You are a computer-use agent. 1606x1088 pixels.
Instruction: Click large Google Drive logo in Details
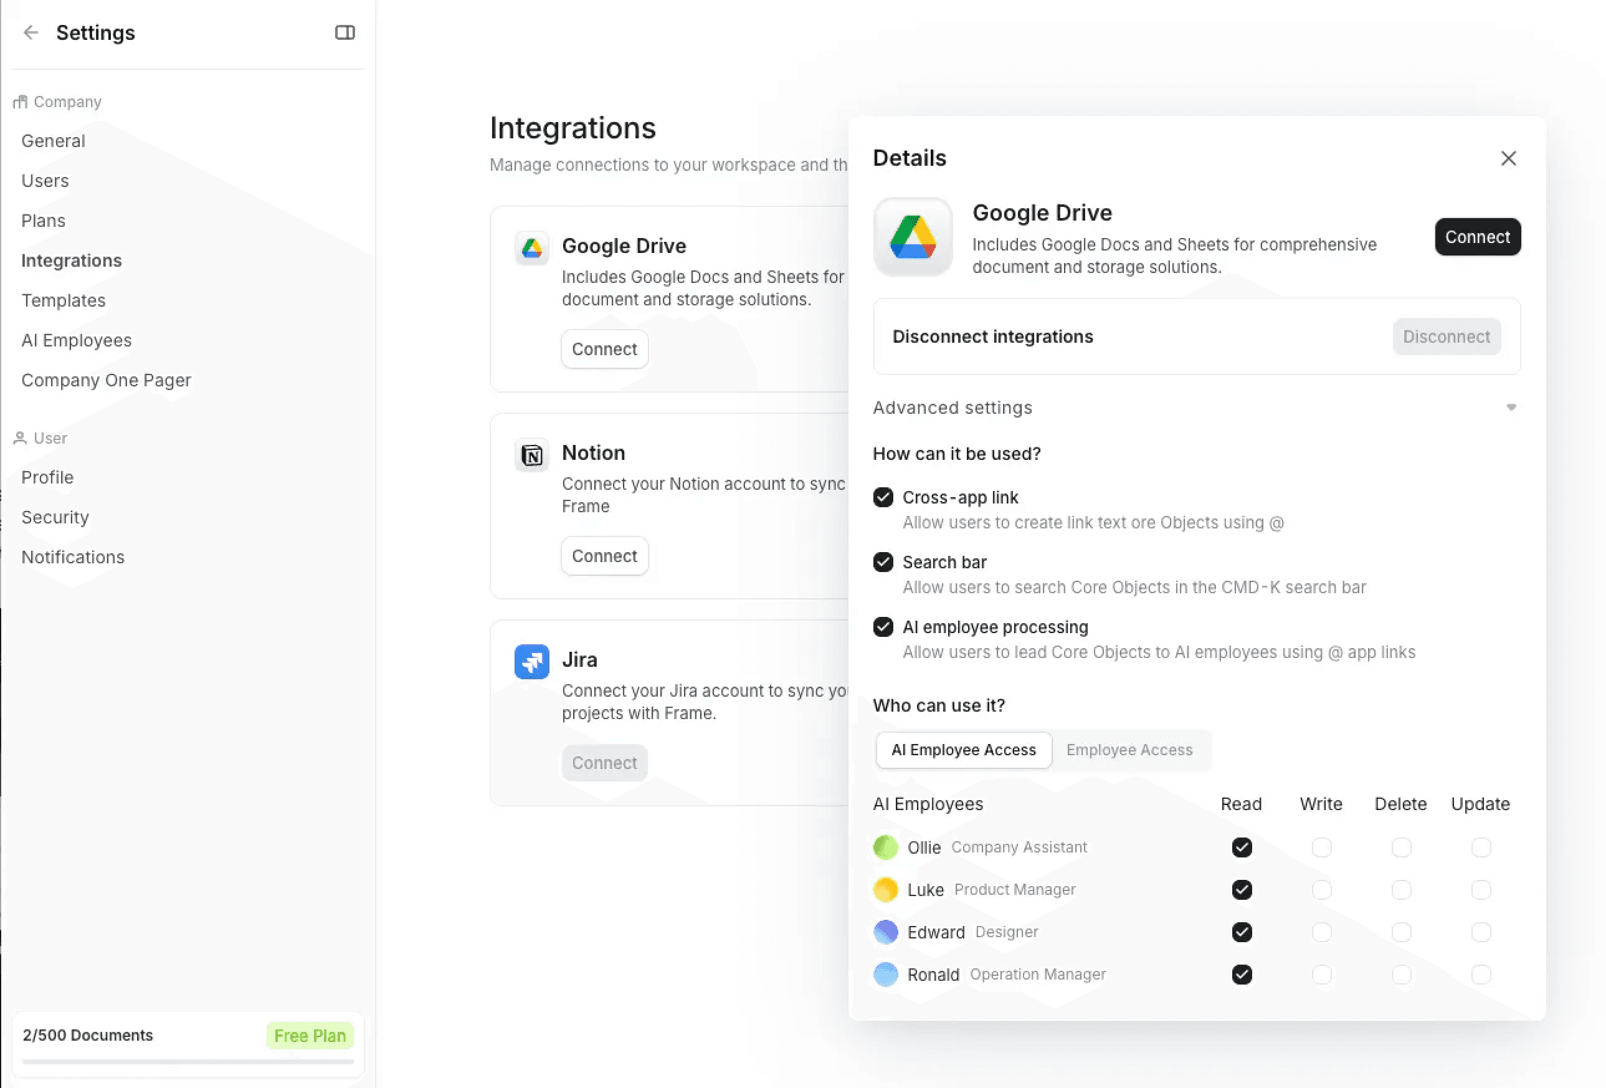click(x=912, y=237)
